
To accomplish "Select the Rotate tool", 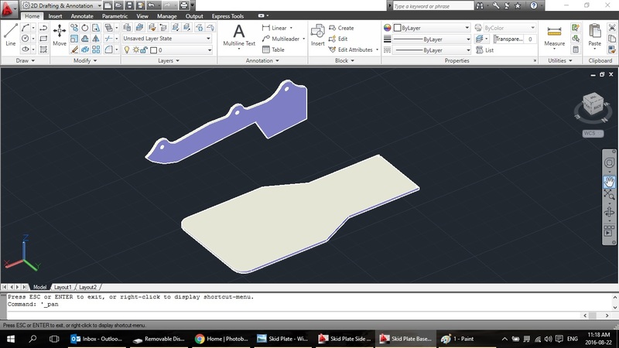I will point(85,28).
